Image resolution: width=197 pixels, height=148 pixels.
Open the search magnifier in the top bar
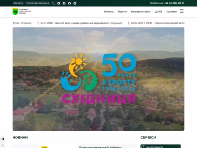tap(53, 3)
